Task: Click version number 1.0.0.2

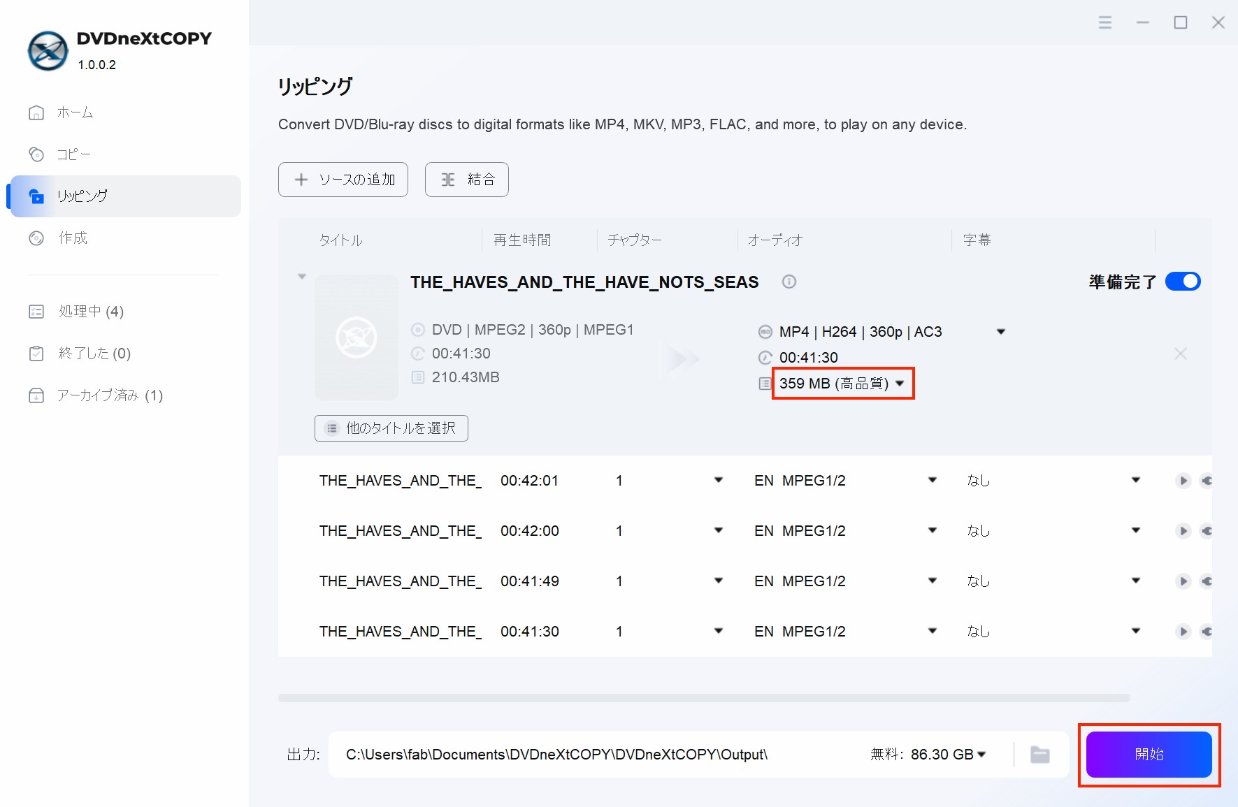Action: tap(96, 65)
